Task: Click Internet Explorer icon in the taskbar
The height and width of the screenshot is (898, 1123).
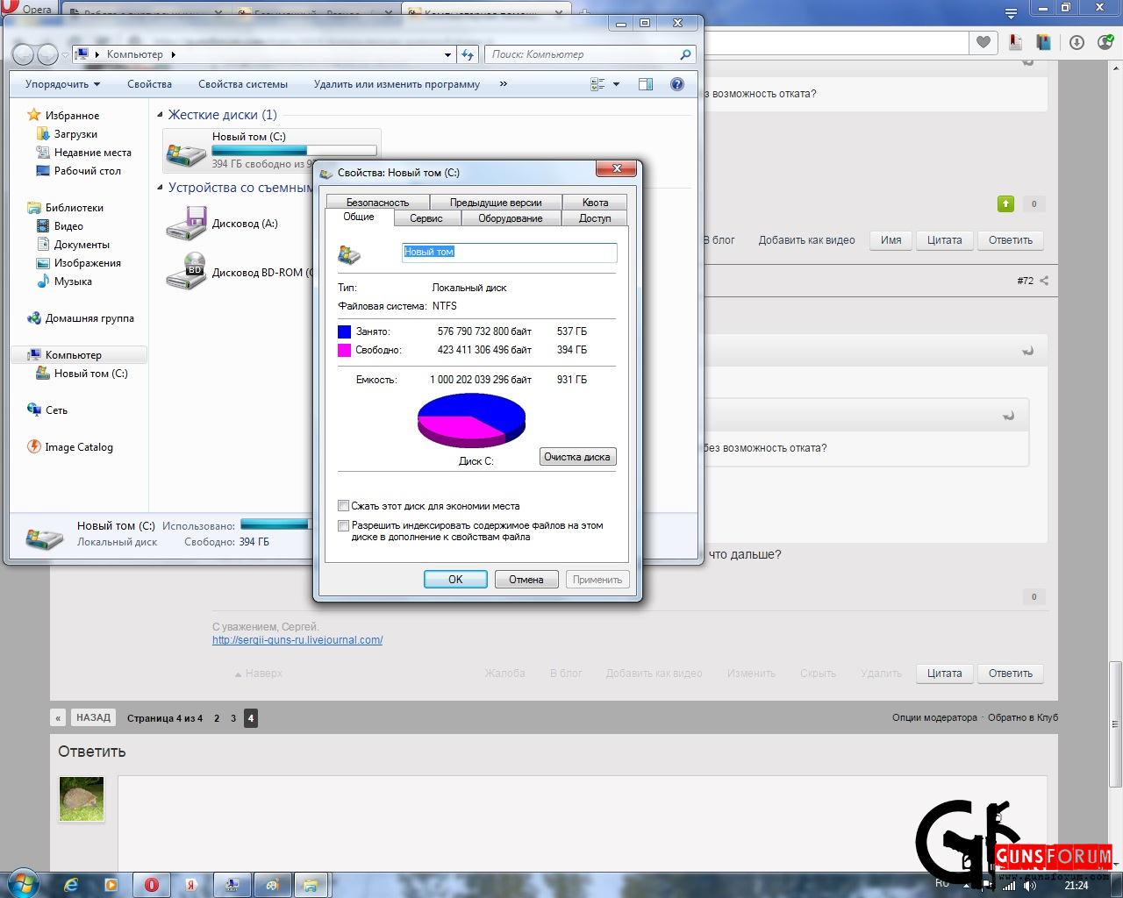Action: coord(71,885)
